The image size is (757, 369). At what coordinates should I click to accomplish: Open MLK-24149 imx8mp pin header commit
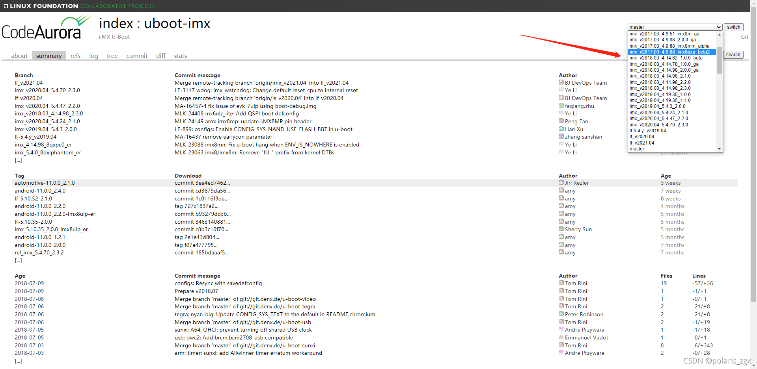click(x=243, y=121)
